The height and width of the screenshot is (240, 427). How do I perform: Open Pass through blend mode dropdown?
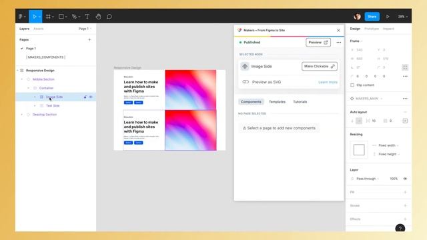[368, 179]
